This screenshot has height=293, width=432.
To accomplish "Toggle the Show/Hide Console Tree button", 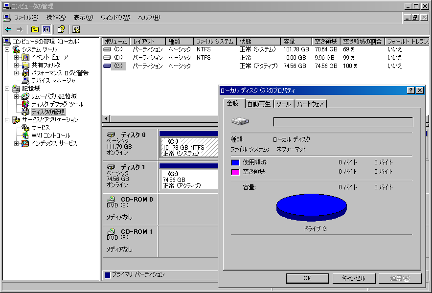I will pyautogui.click(x=46, y=29).
